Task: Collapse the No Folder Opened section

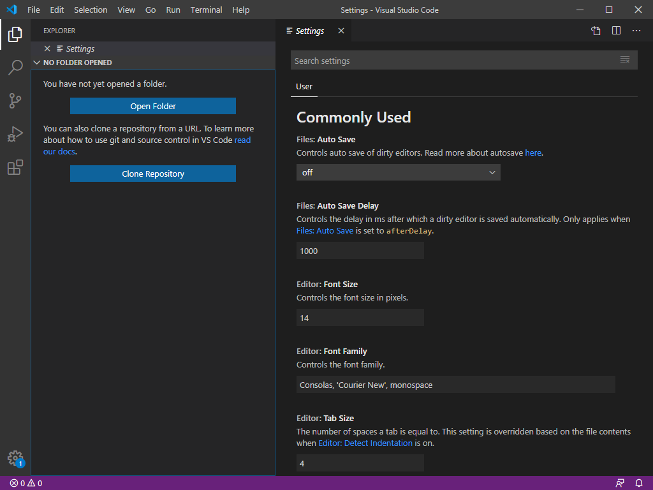Action: [x=36, y=63]
